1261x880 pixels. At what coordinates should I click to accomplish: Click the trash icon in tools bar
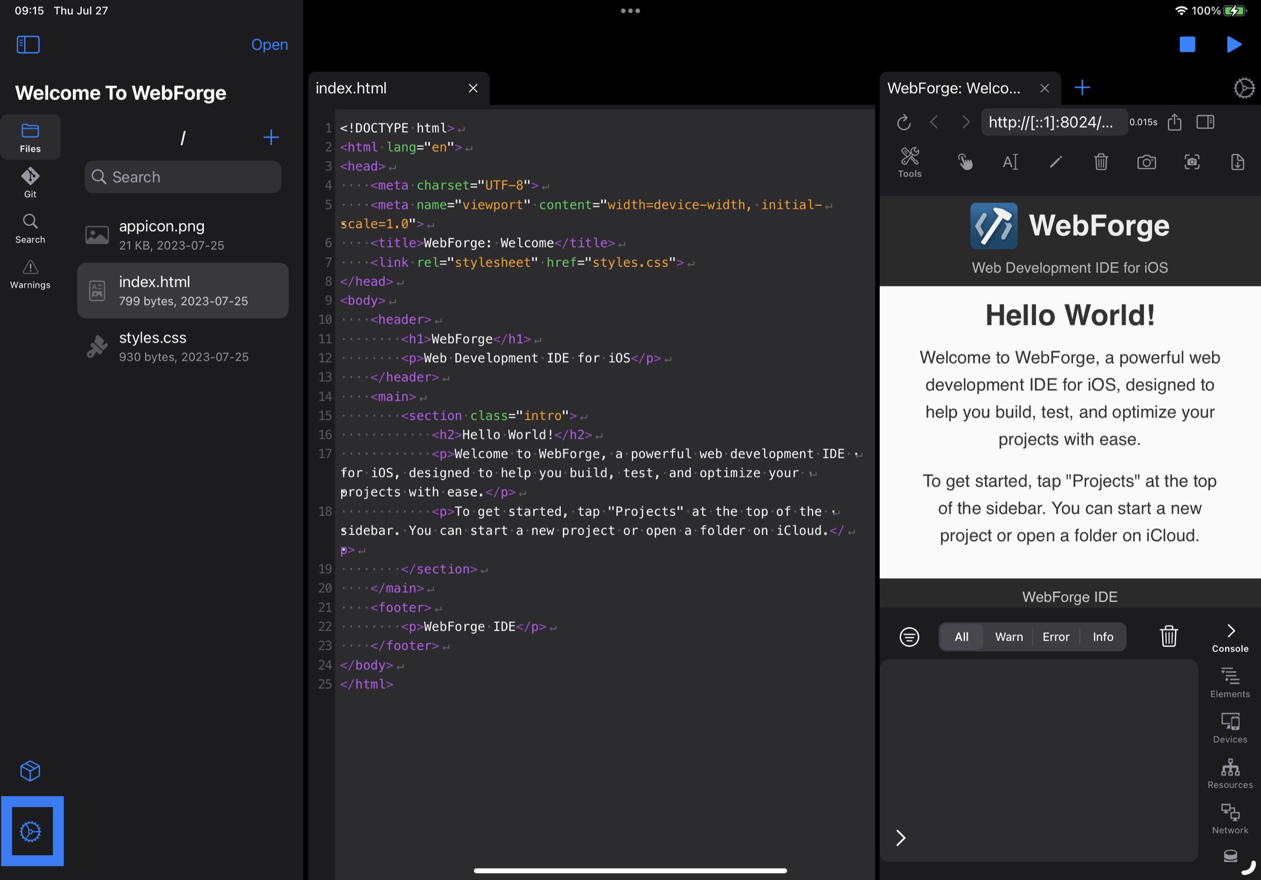click(1100, 162)
